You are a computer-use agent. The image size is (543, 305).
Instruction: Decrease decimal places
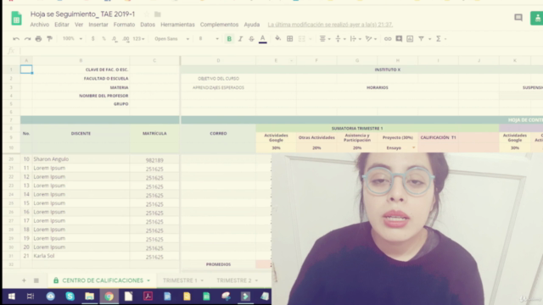115,39
